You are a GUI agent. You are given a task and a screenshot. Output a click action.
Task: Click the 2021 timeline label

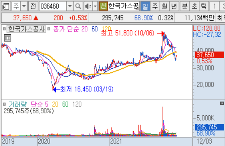point(116,141)
